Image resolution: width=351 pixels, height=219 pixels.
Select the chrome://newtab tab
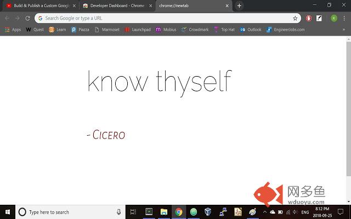[x=194, y=6]
